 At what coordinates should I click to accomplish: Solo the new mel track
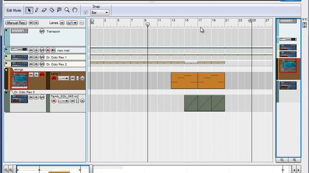click(36, 50)
